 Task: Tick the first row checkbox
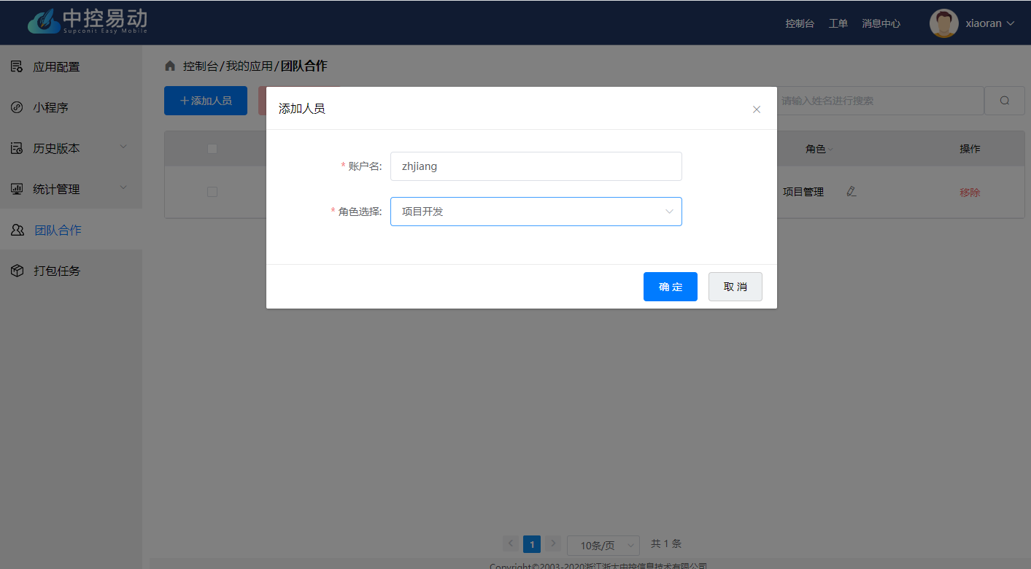pos(212,192)
